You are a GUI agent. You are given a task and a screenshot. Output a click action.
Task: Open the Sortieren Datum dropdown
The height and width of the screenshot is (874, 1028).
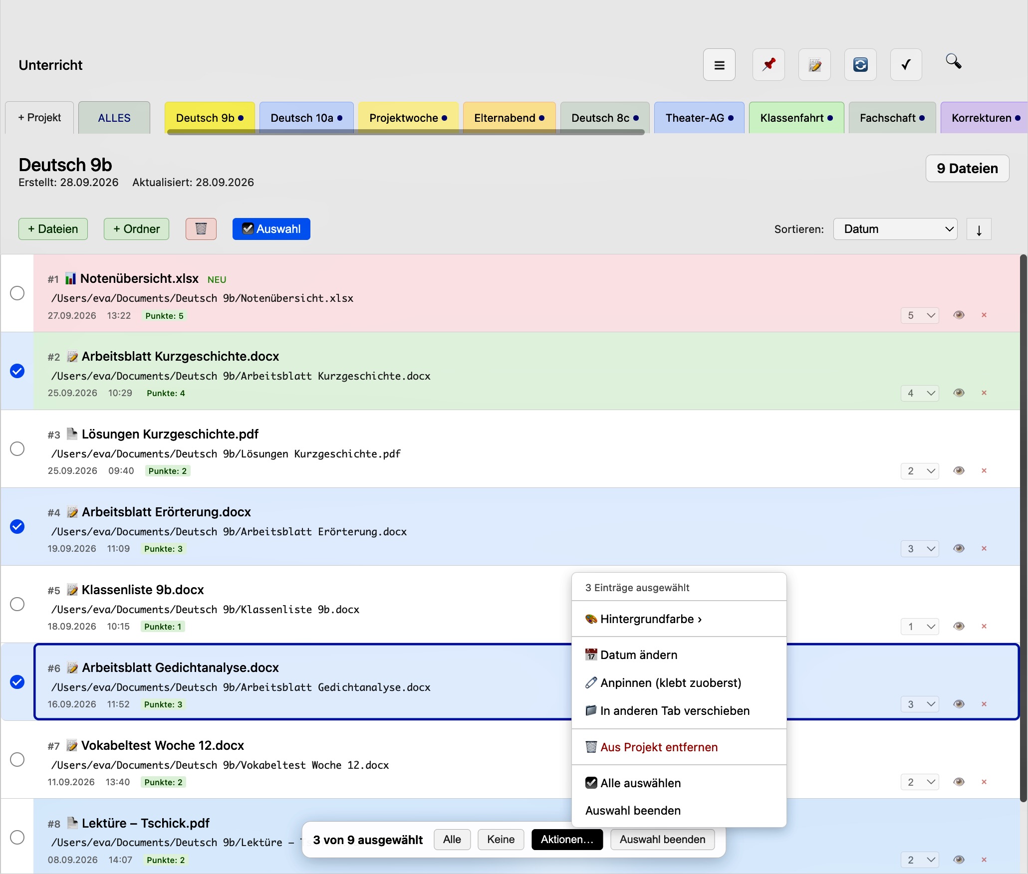[895, 229]
